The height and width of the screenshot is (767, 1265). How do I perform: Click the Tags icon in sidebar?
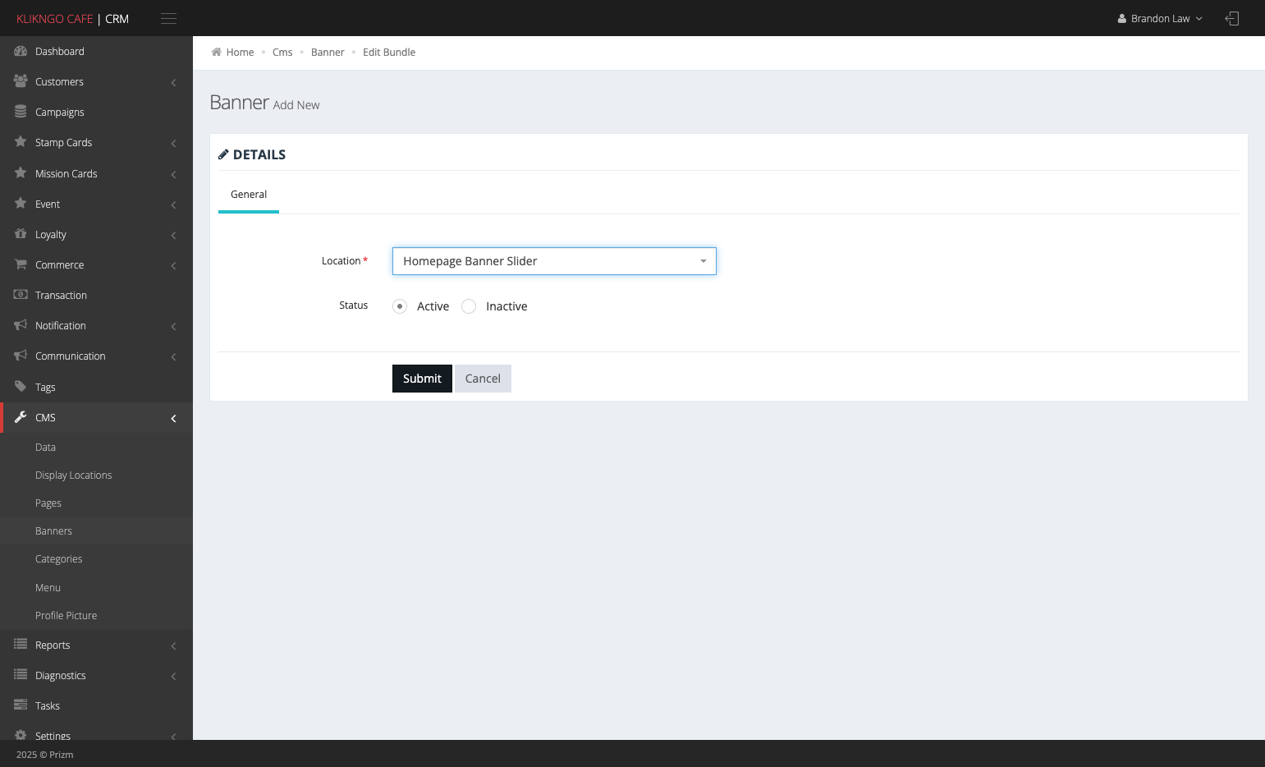pyautogui.click(x=21, y=387)
